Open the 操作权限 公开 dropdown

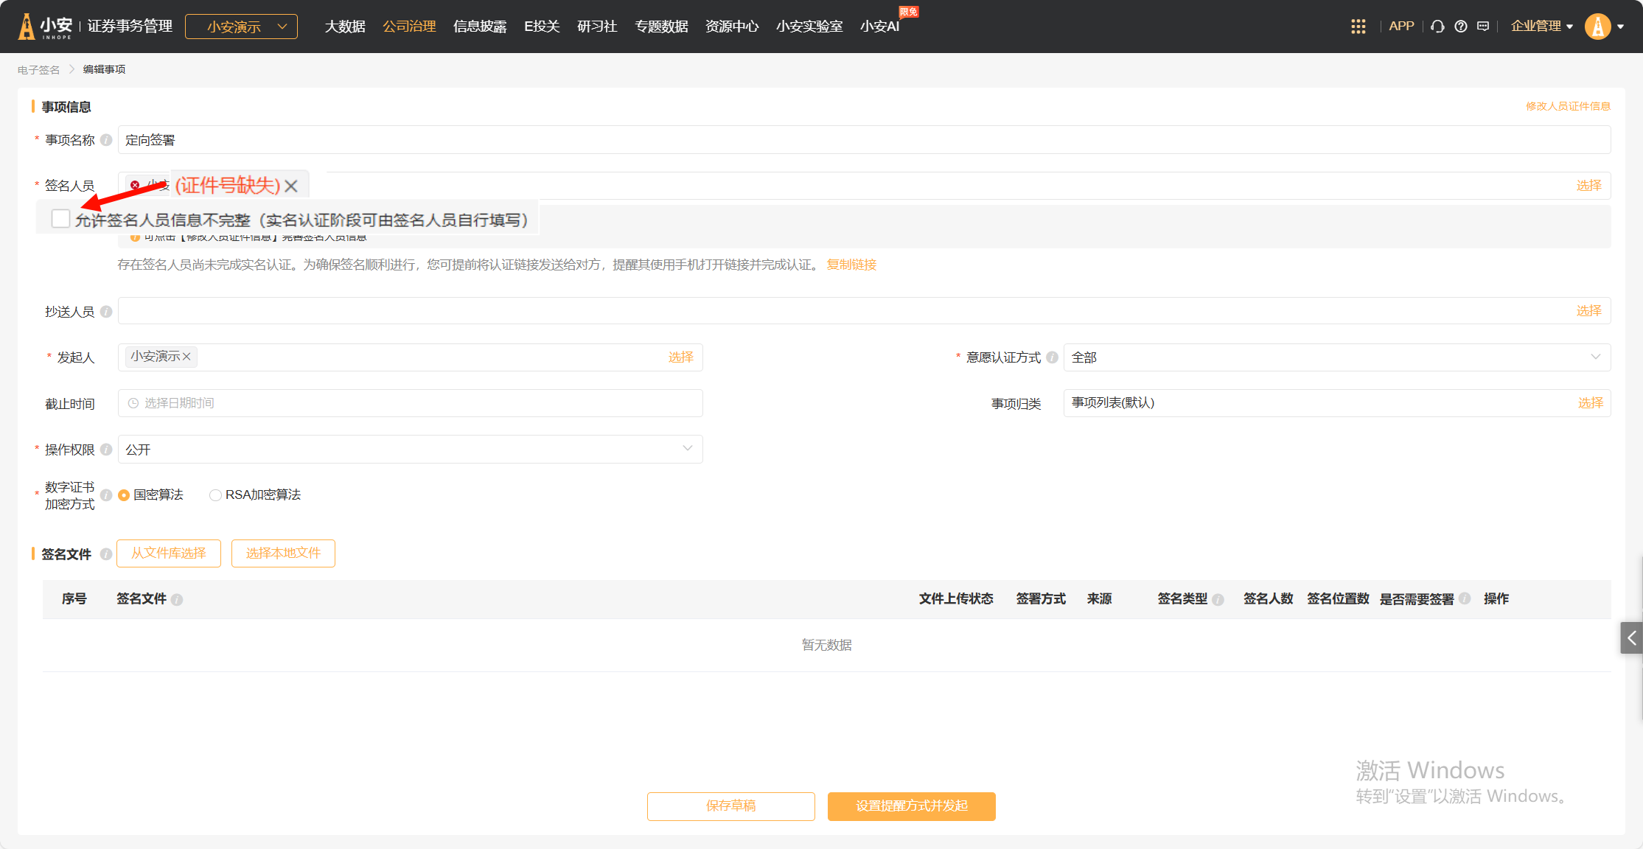[410, 450]
